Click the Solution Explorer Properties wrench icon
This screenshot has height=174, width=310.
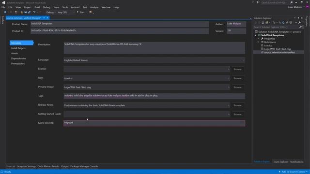[300, 23]
